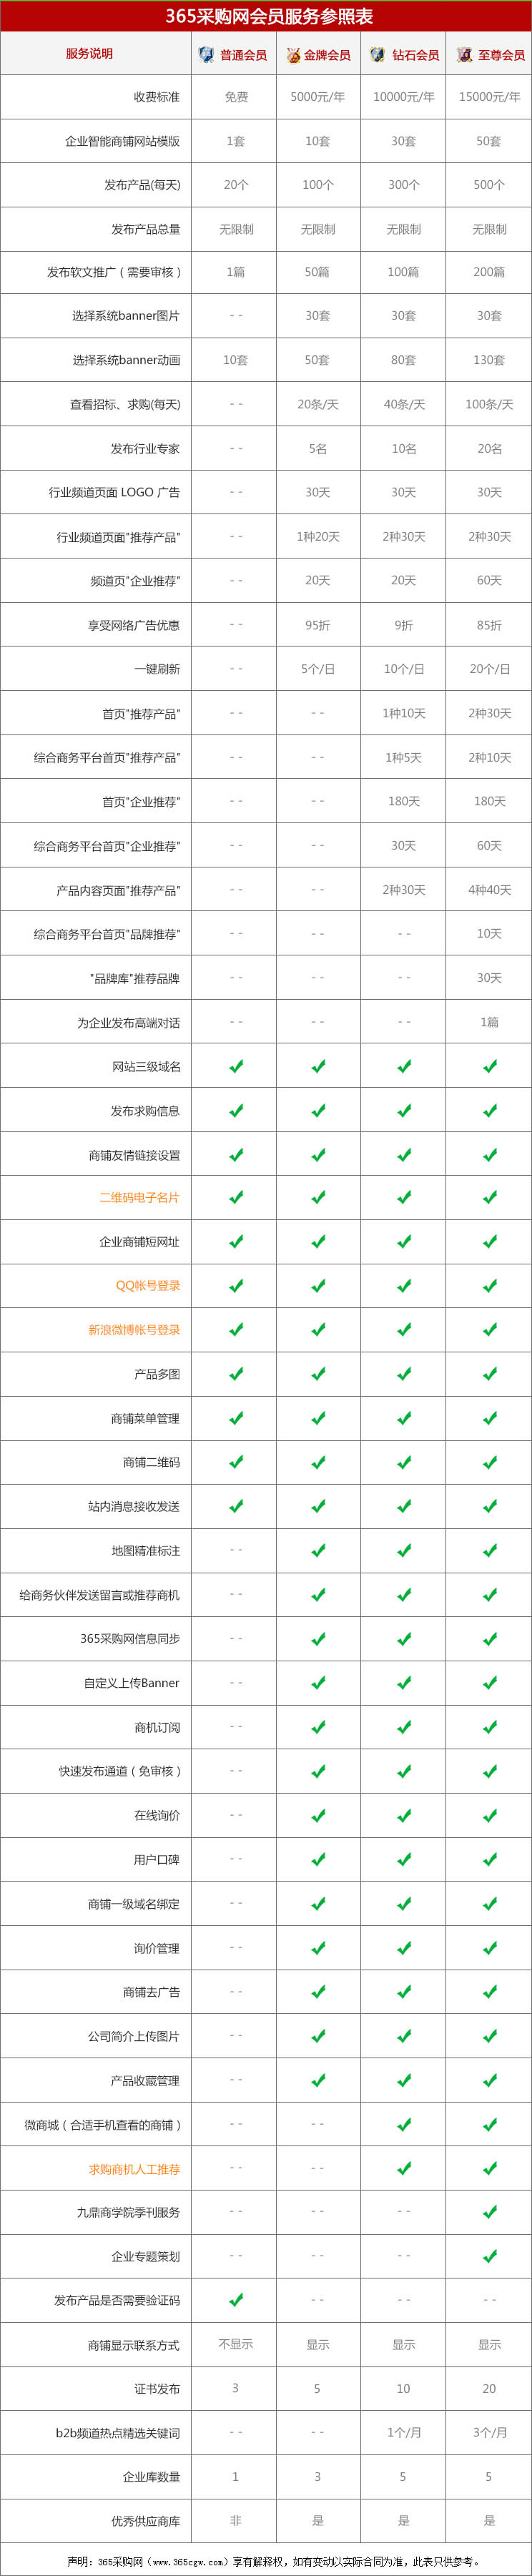
Task: Click 至尊会员 checkmark for 九鼎商学院季刊服务
Action: click(489, 2212)
